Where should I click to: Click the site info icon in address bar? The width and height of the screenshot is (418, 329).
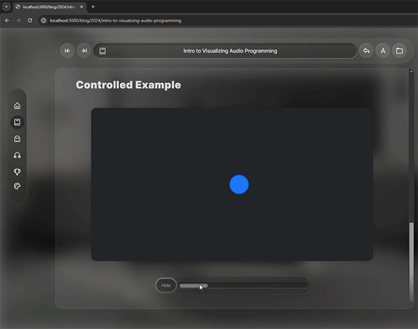point(43,20)
